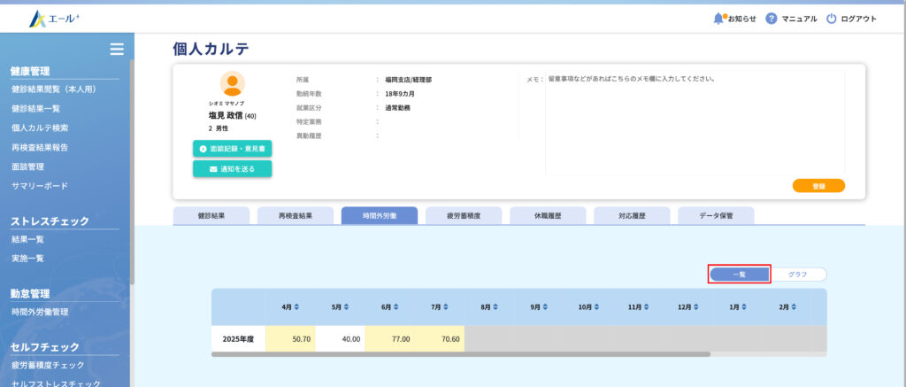
Task: Click the logout power icon
Action: pyautogui.click(x=831, y=19)
